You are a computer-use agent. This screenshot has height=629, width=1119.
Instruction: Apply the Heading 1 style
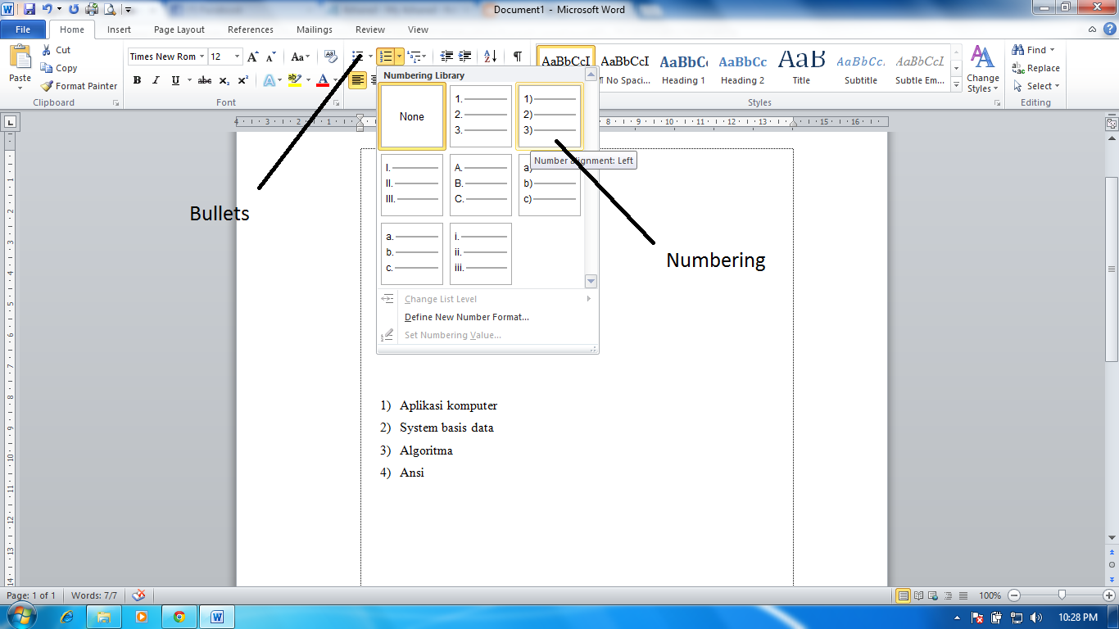[x=683, y=69]
